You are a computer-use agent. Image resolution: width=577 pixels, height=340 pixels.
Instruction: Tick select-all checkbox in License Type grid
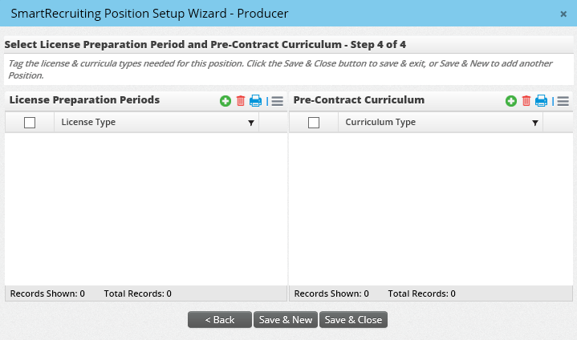pos(30,123)
